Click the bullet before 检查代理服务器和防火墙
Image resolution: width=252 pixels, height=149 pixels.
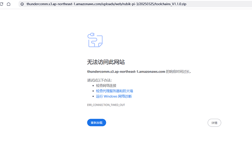tap(93, 91)
